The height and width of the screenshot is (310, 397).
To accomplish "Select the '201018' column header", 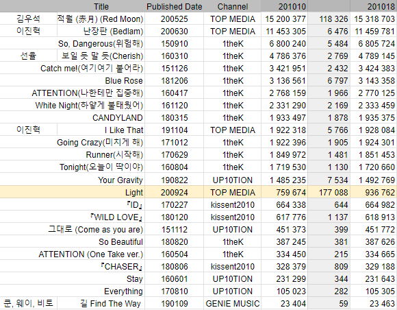I will point(381,7).
